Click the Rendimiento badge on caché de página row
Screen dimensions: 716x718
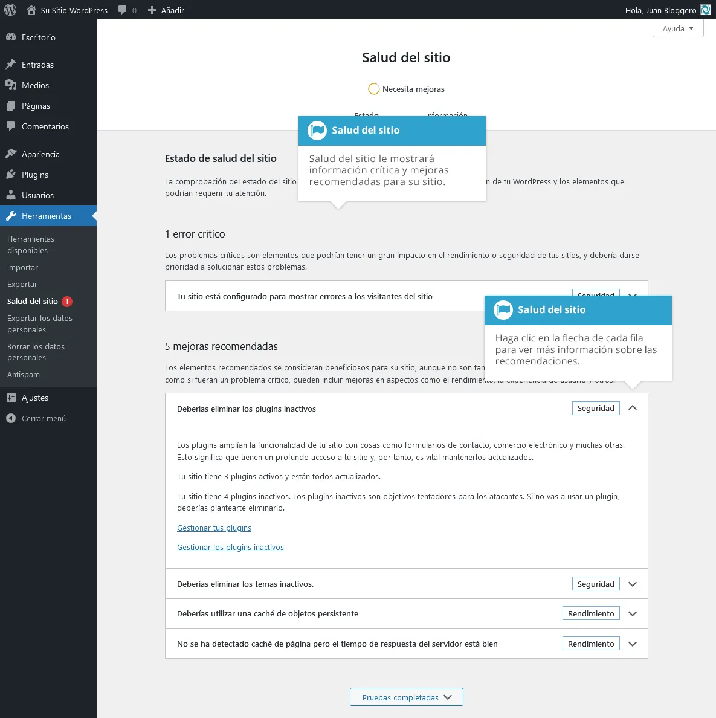point(591,644)
